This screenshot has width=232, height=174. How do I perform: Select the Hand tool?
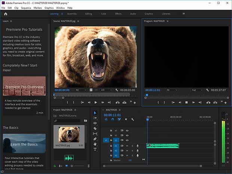click(95, 144)
